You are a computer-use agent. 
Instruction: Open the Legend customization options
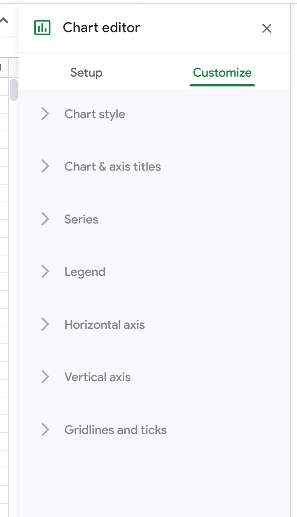tap(85, 271)
